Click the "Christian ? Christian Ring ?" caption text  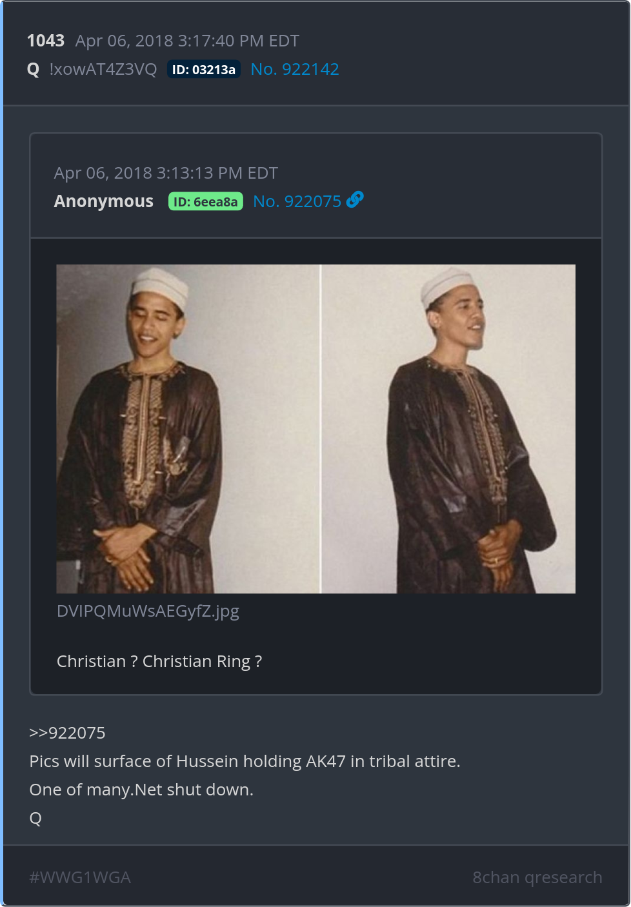tap(159, 661)
